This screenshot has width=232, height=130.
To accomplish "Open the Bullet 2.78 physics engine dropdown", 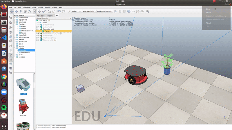I will pyautogui.click(x=76, y=11).
